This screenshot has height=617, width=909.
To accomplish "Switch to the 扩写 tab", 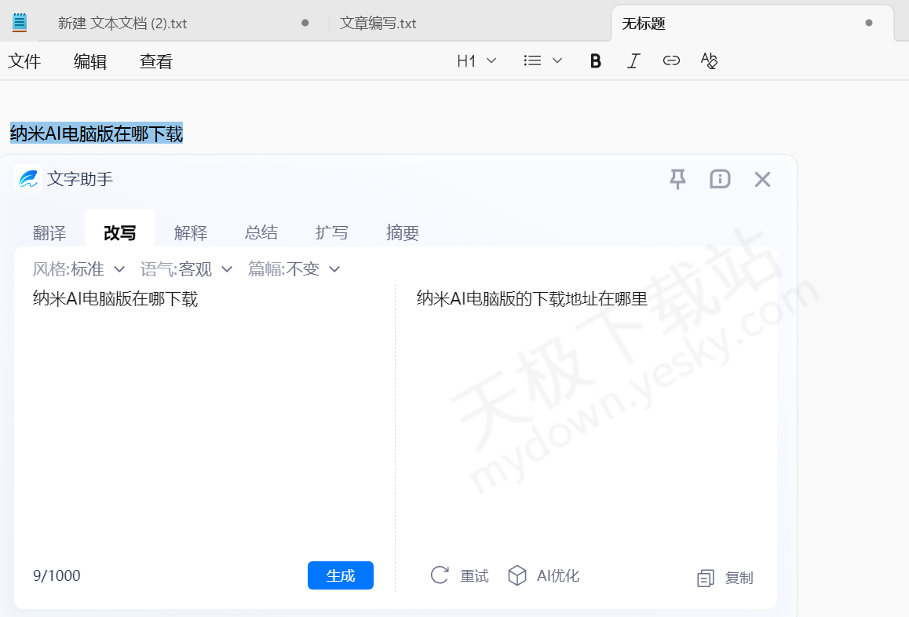I will (x=331, y=232).
